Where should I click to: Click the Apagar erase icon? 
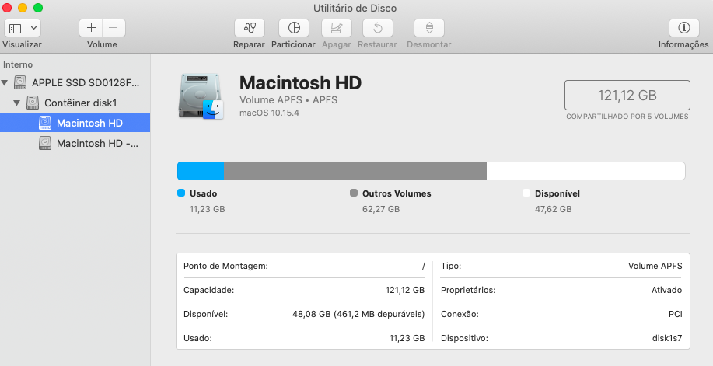[x=336, y=28]
